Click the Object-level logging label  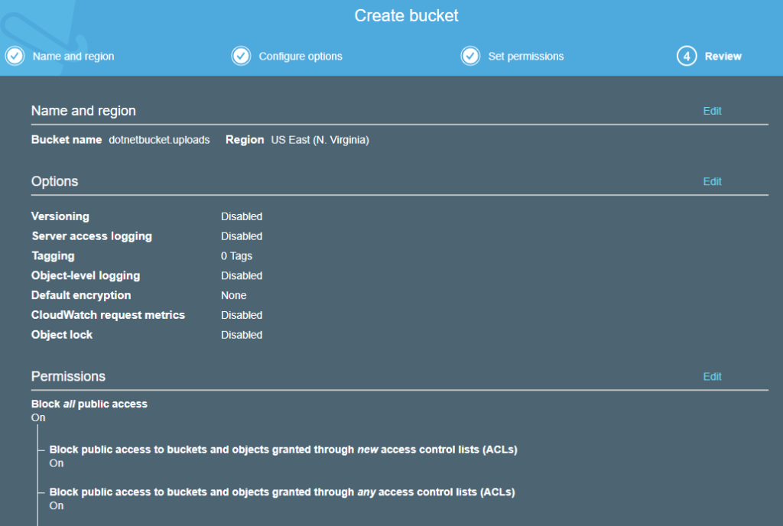click(86, 275)
